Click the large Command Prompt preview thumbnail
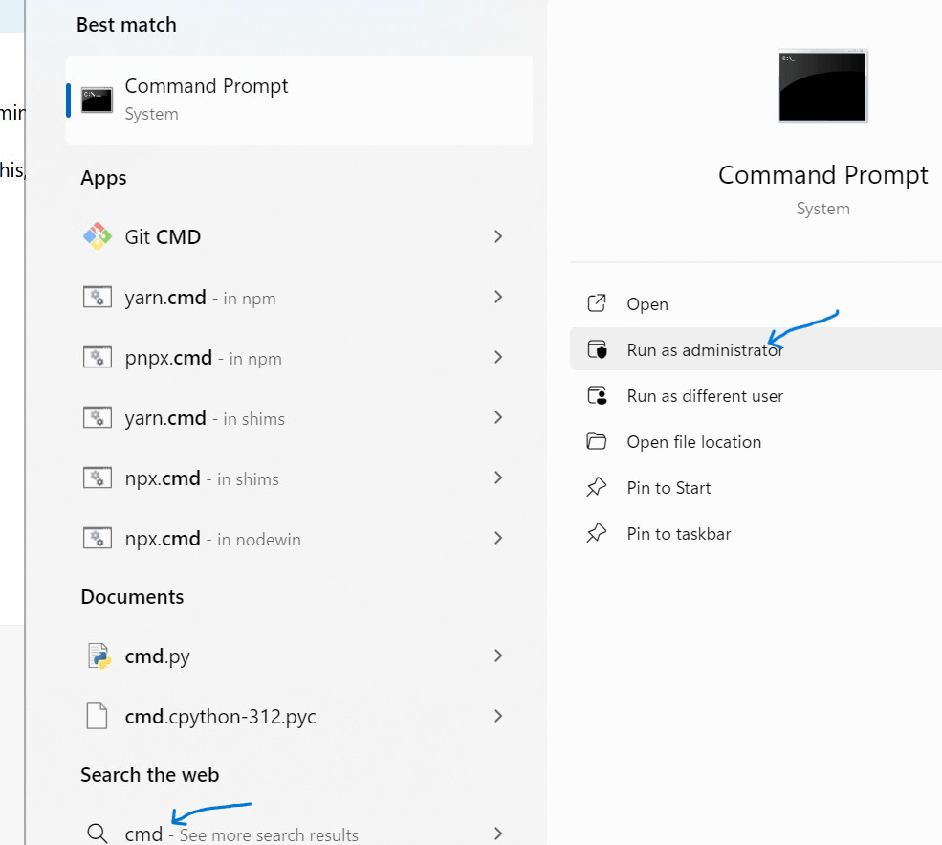The image size is (942, 845). point(822,86)
